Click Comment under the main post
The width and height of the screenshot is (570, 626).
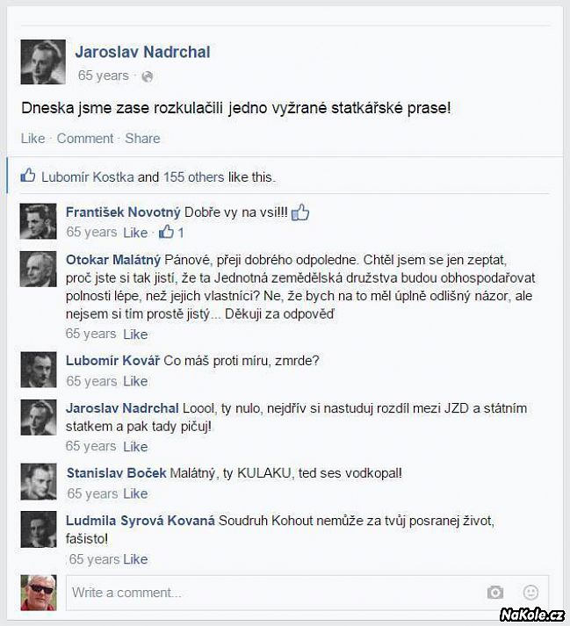pyautogui.click(x=85, y=138)
